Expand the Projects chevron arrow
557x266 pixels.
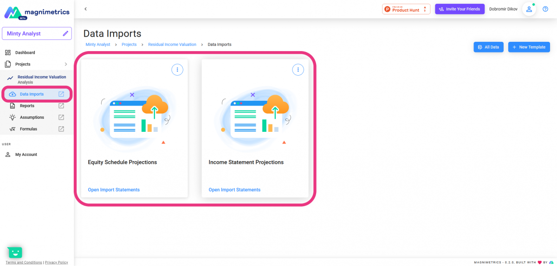coord(65,64)
